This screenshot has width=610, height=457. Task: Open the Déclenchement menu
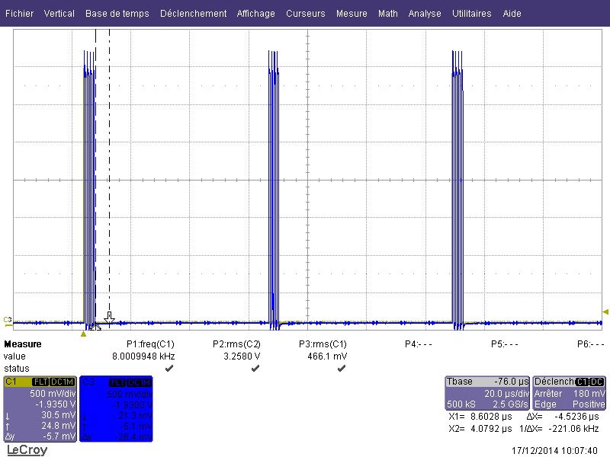tap(194, 14)
